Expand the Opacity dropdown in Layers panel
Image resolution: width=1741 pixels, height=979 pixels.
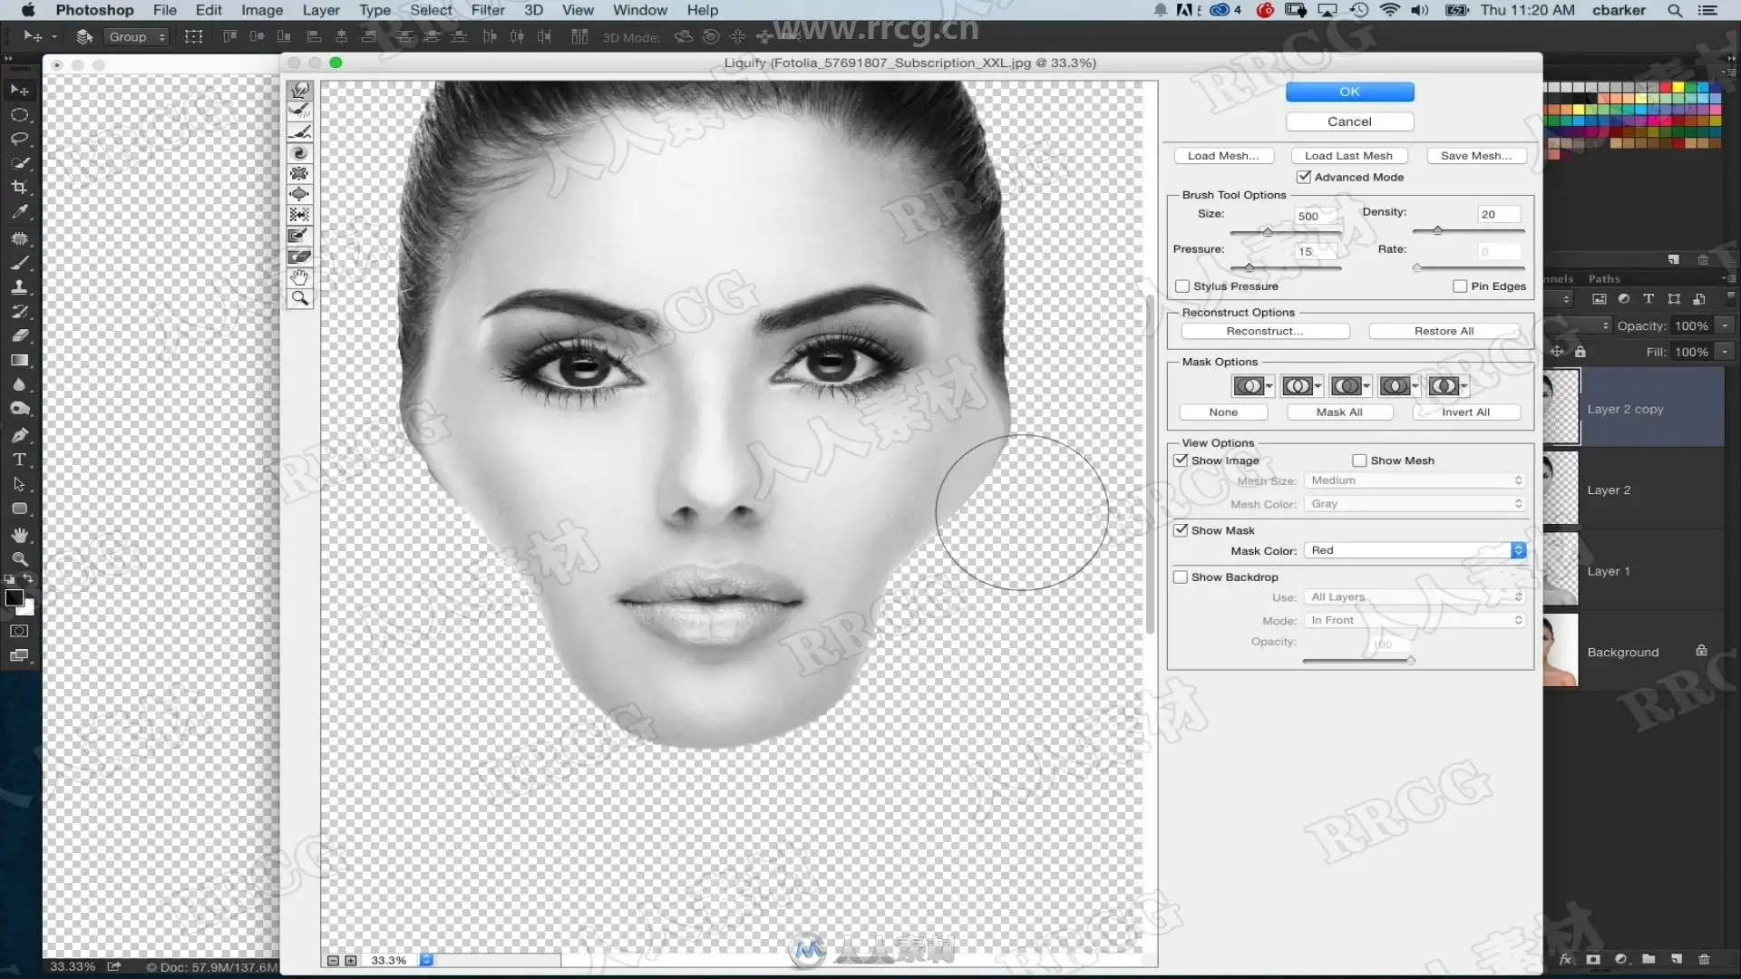tap(1726, 325)
